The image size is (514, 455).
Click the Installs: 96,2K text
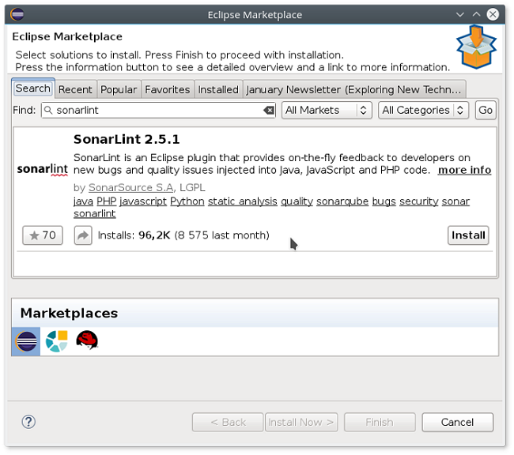pos(134,235)
